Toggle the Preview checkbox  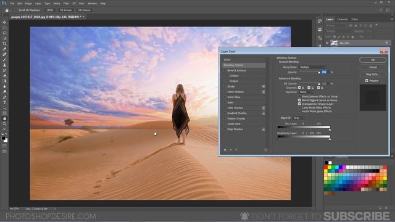(x=367, y=81)
